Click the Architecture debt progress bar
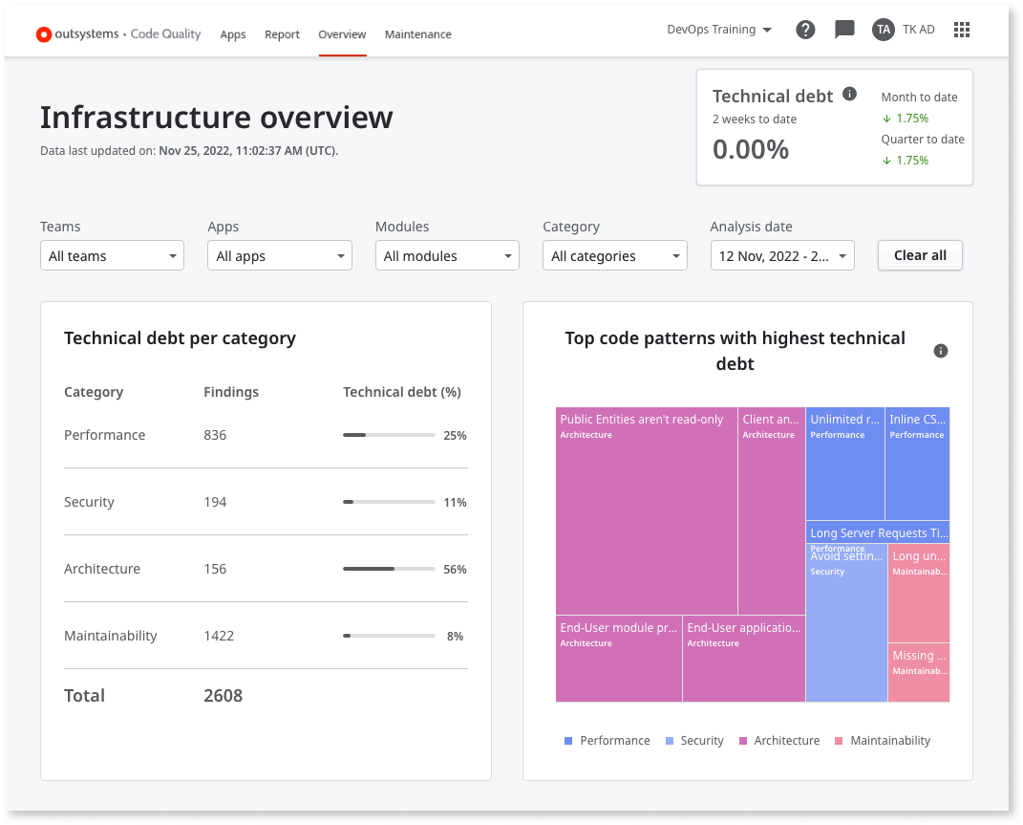The width and height of the screenshot is (1023, 825). 389,569
